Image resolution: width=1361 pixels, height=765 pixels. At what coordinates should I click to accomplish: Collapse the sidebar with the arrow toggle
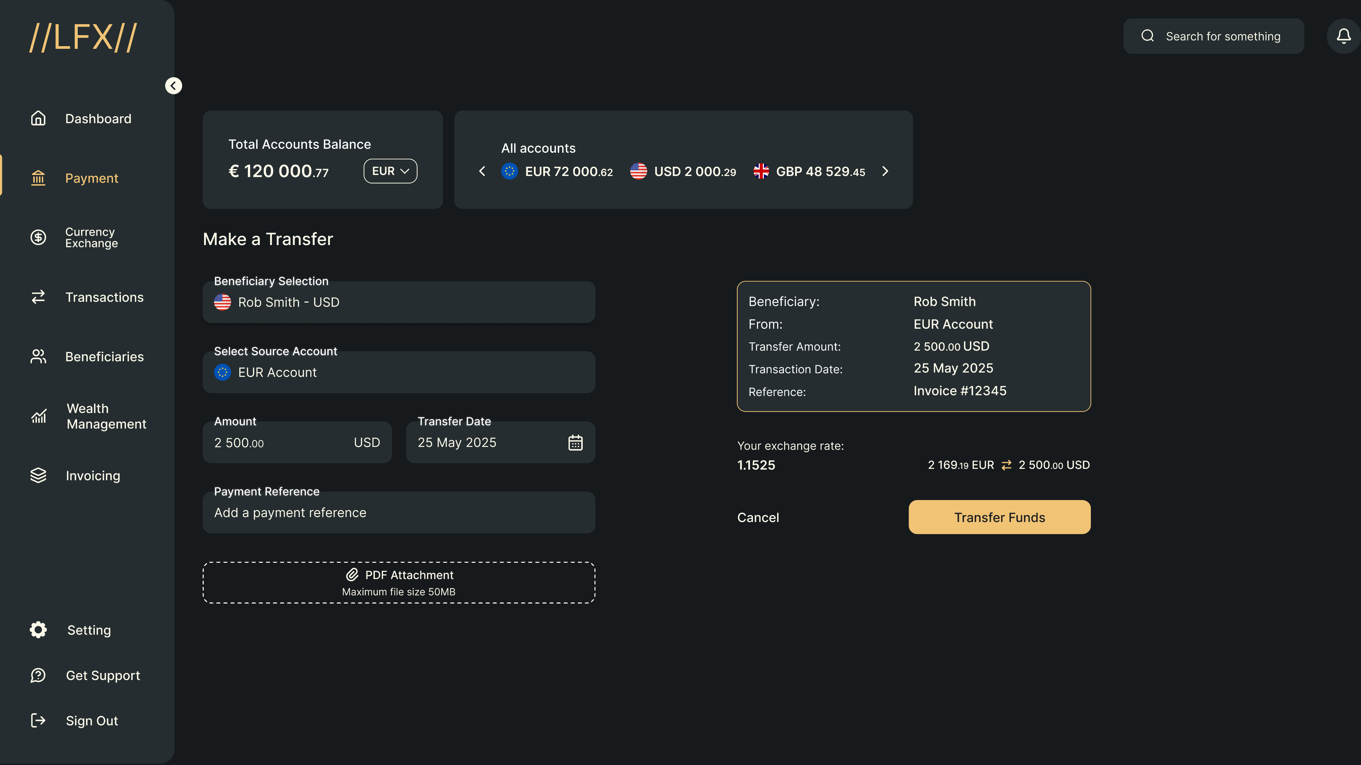tap(173, 86)
